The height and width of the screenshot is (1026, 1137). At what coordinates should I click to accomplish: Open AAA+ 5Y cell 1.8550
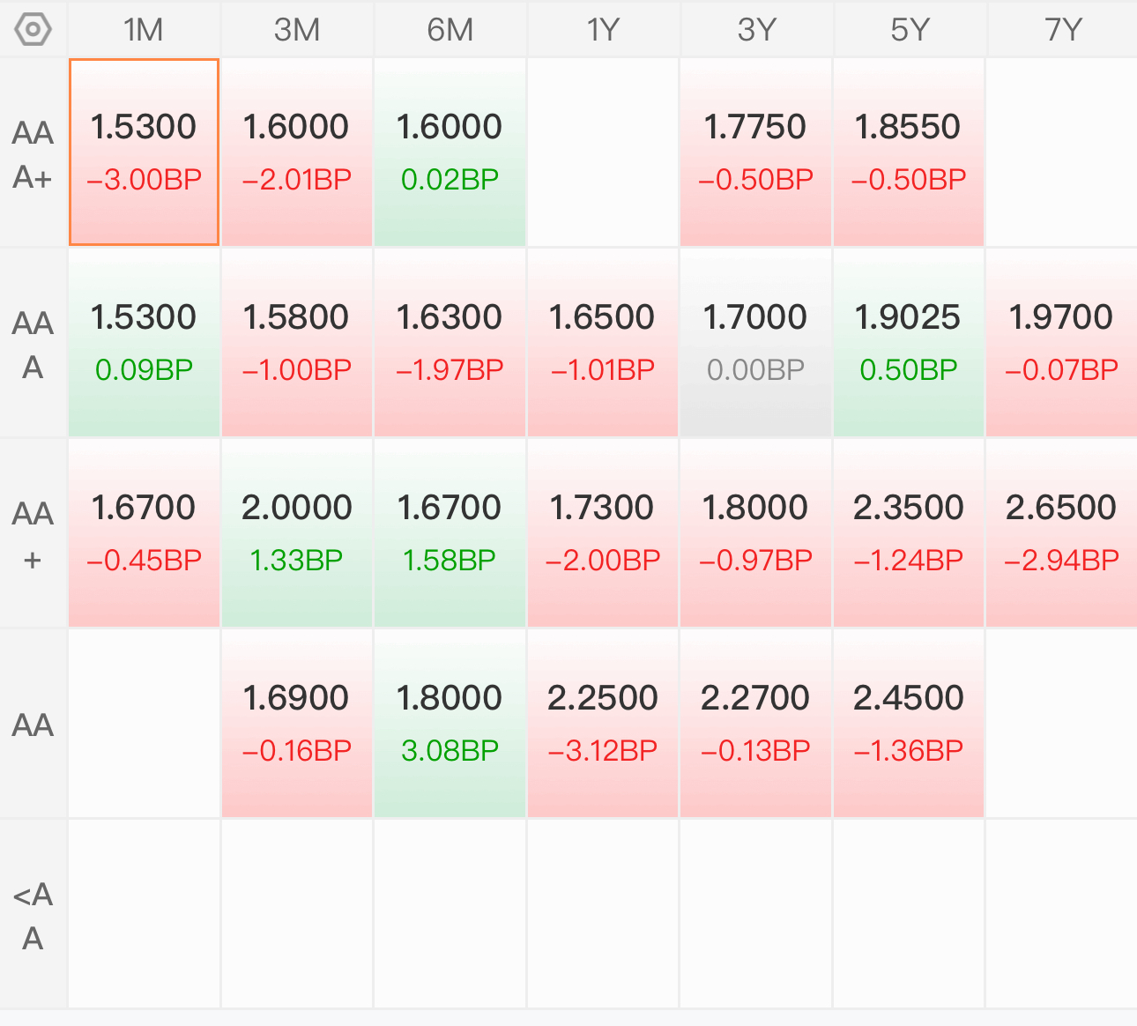click(x=909, y=152)
